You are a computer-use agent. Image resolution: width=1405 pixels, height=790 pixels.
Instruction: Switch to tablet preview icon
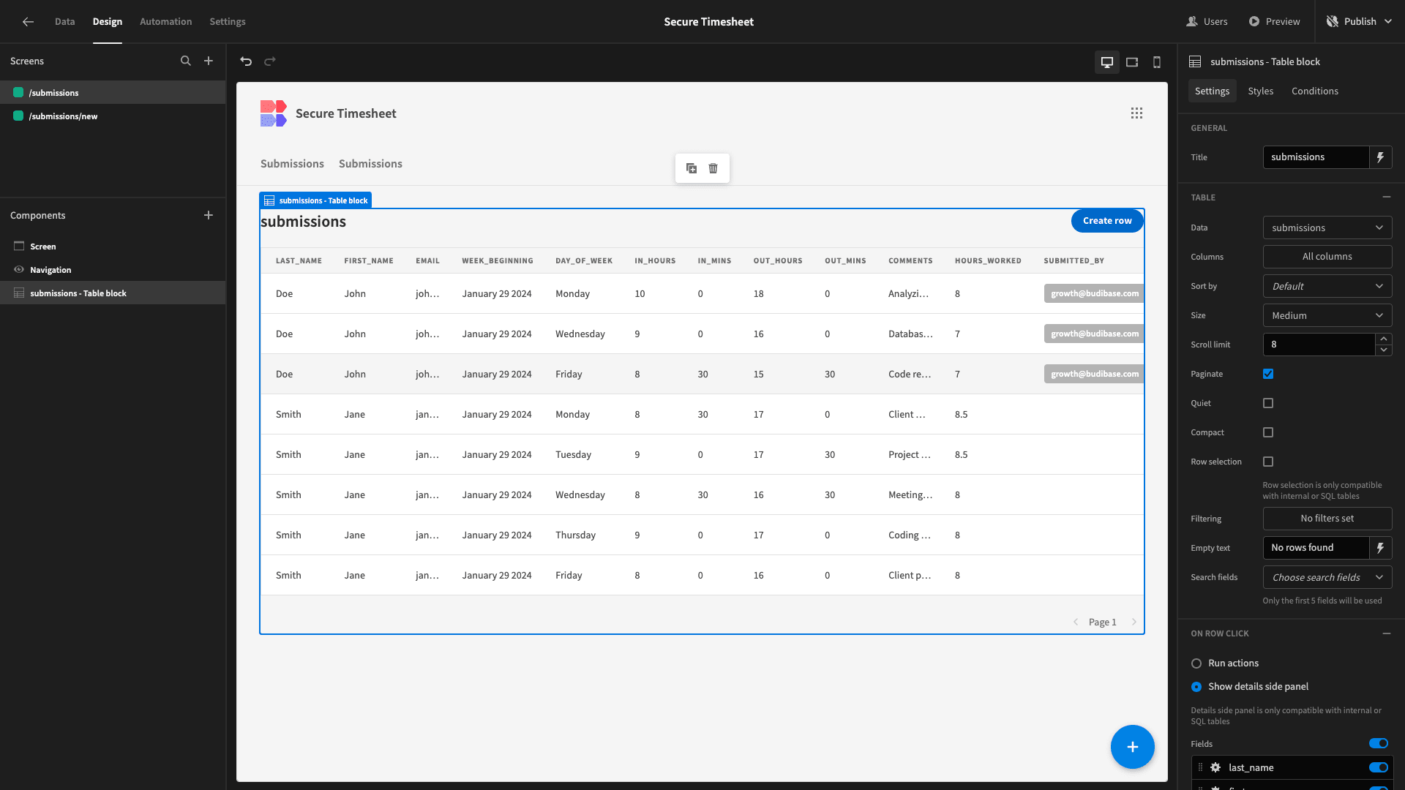click(1132, 62)
